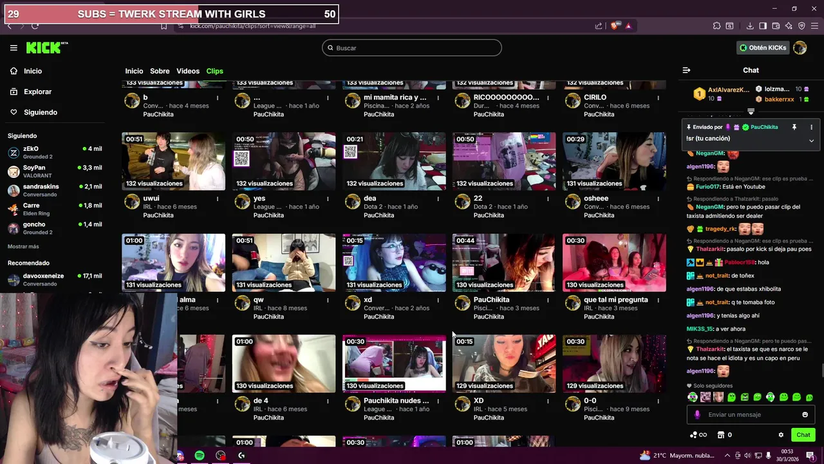Open the browser main menu icon
This screenshot has height=464, width=824.
[x=815, y=26]
